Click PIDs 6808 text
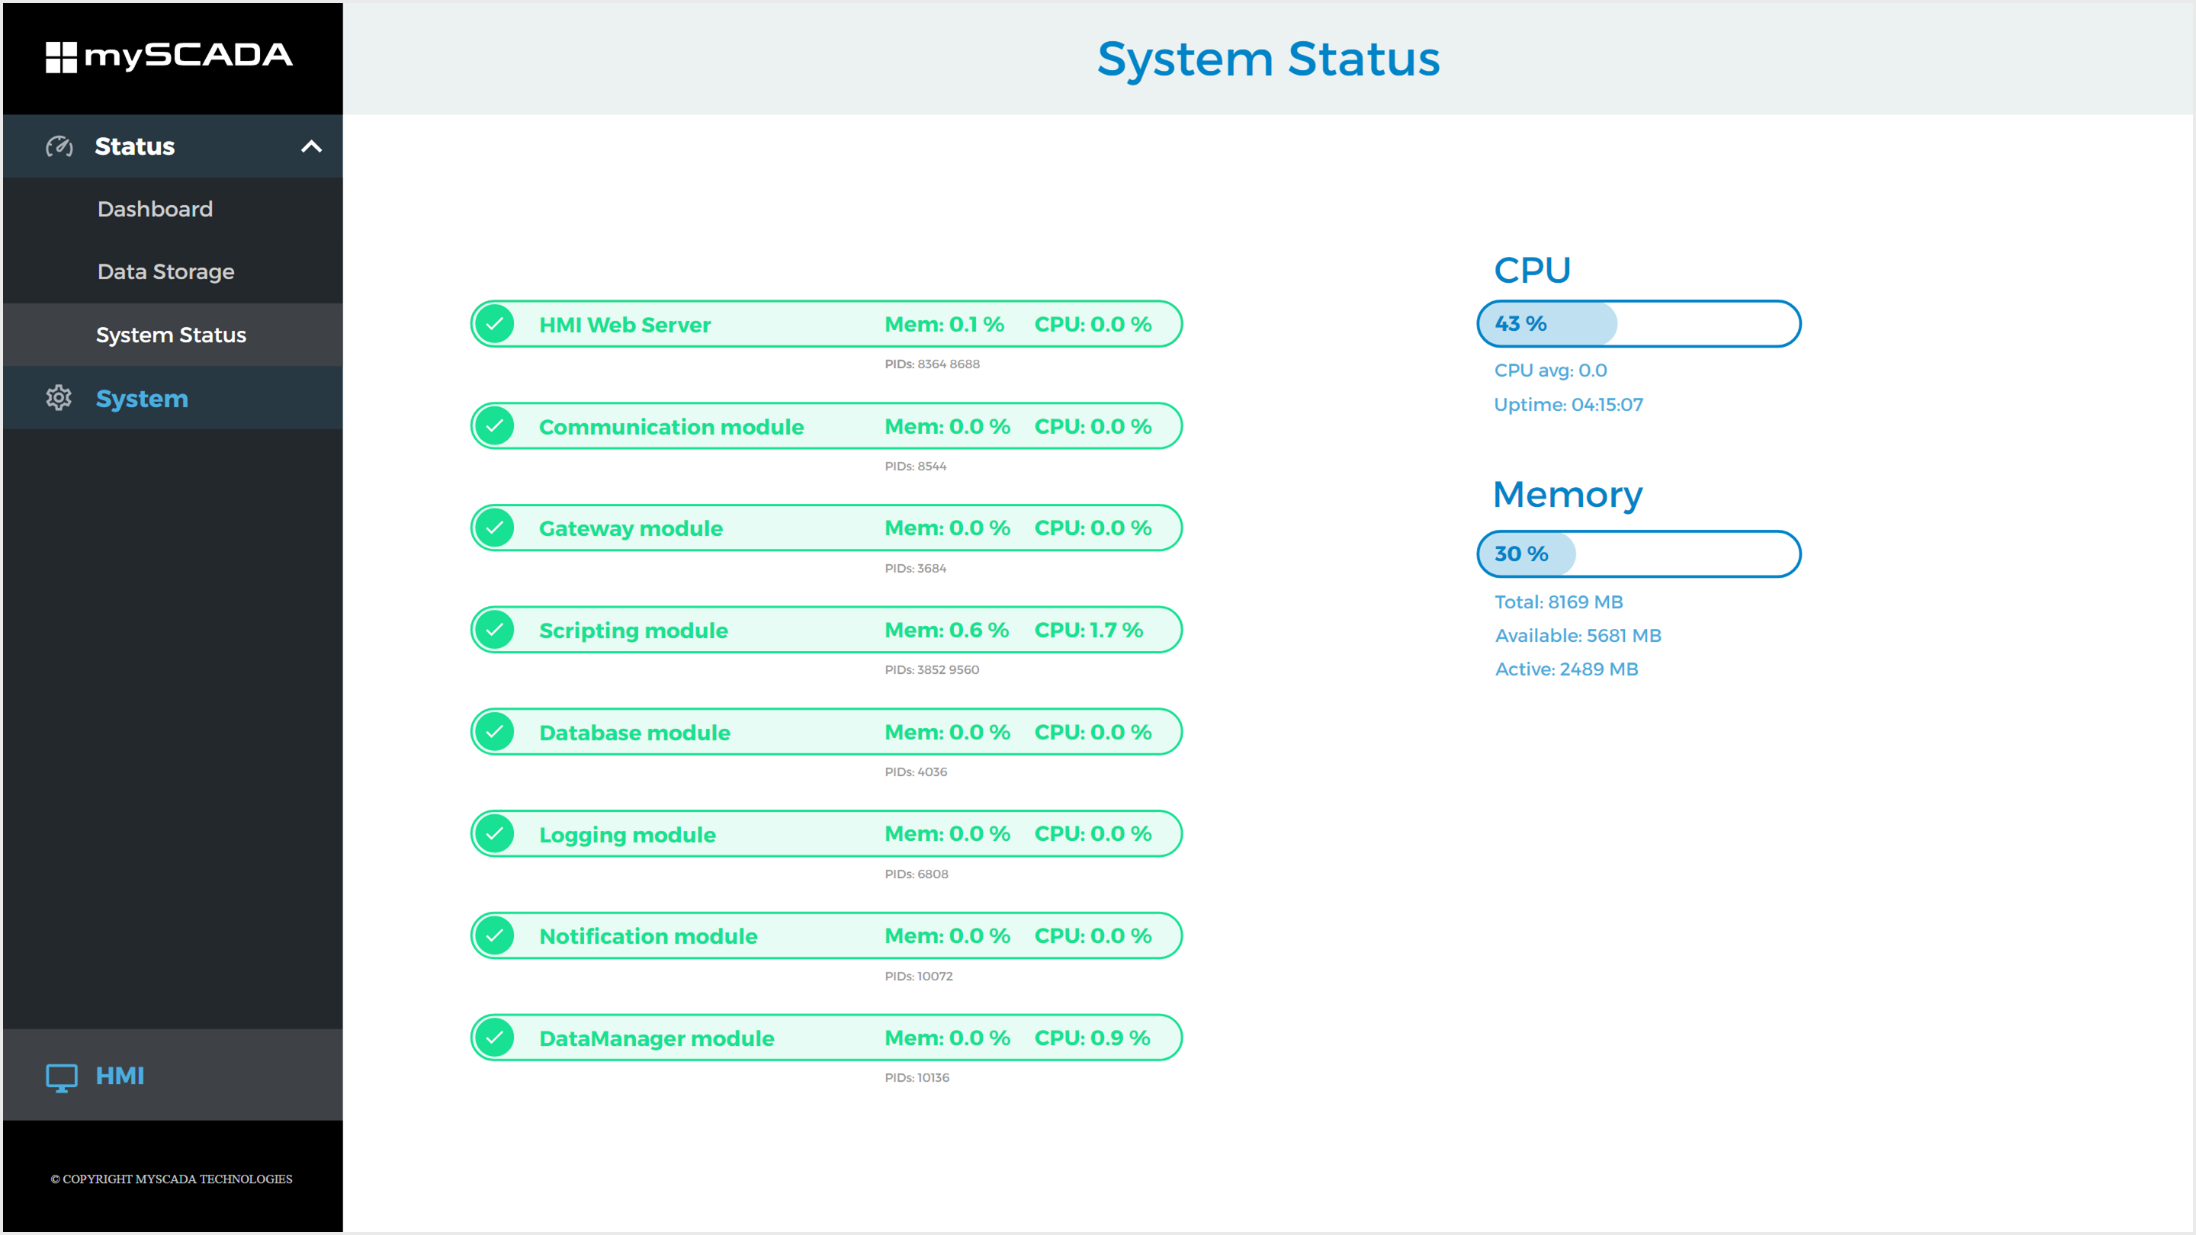Image resolution: width=2196 pixels, height=1235 pixels. 917,874
